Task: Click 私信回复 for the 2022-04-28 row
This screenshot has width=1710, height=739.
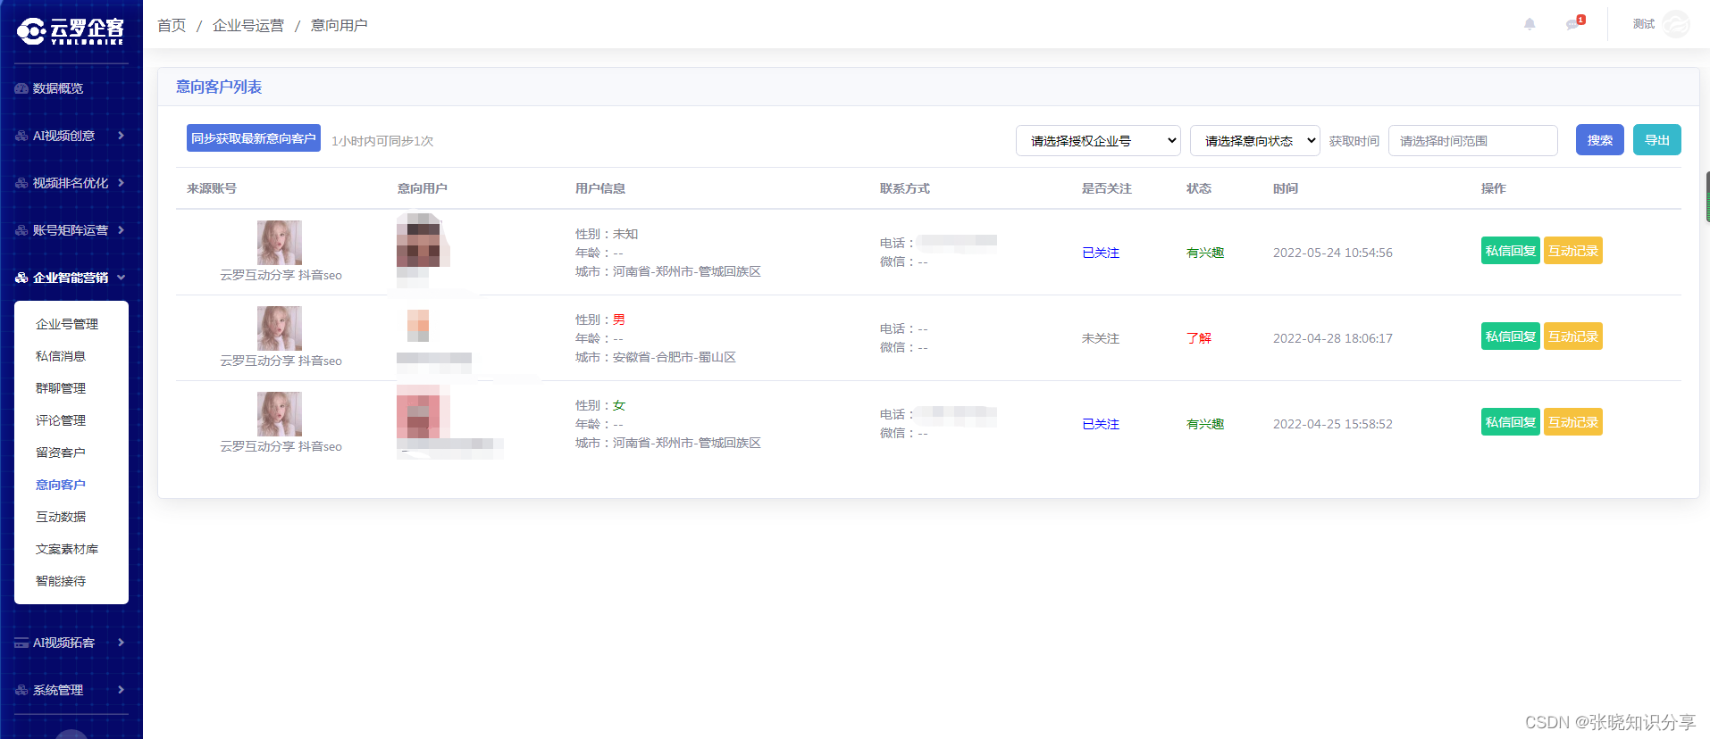Action: (1510, 336)
